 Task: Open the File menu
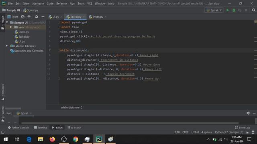[x=10, y=4]
